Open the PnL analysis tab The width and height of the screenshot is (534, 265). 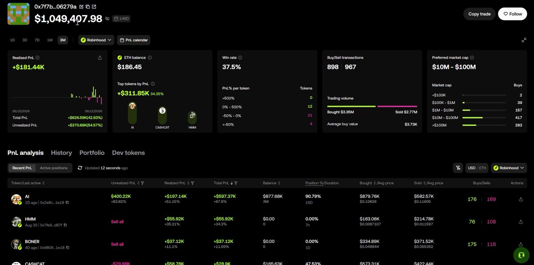coord(26,153)
